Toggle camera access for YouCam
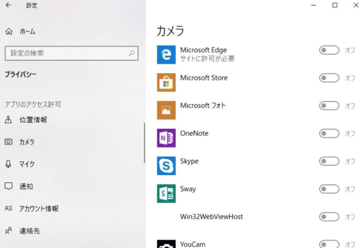The height and width of the screenshot is (248, 362). pos(329,244)
